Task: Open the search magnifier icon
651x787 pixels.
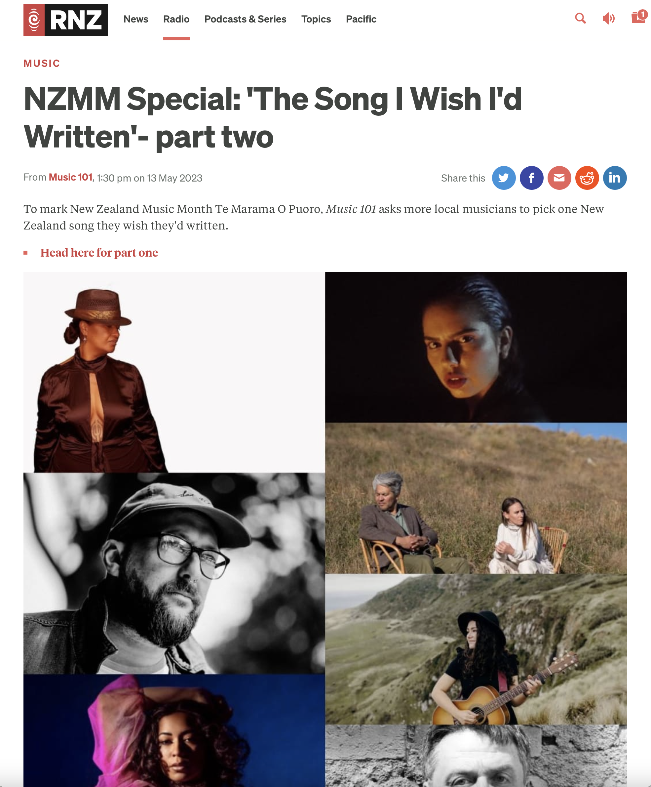Action: click(580, 18)
